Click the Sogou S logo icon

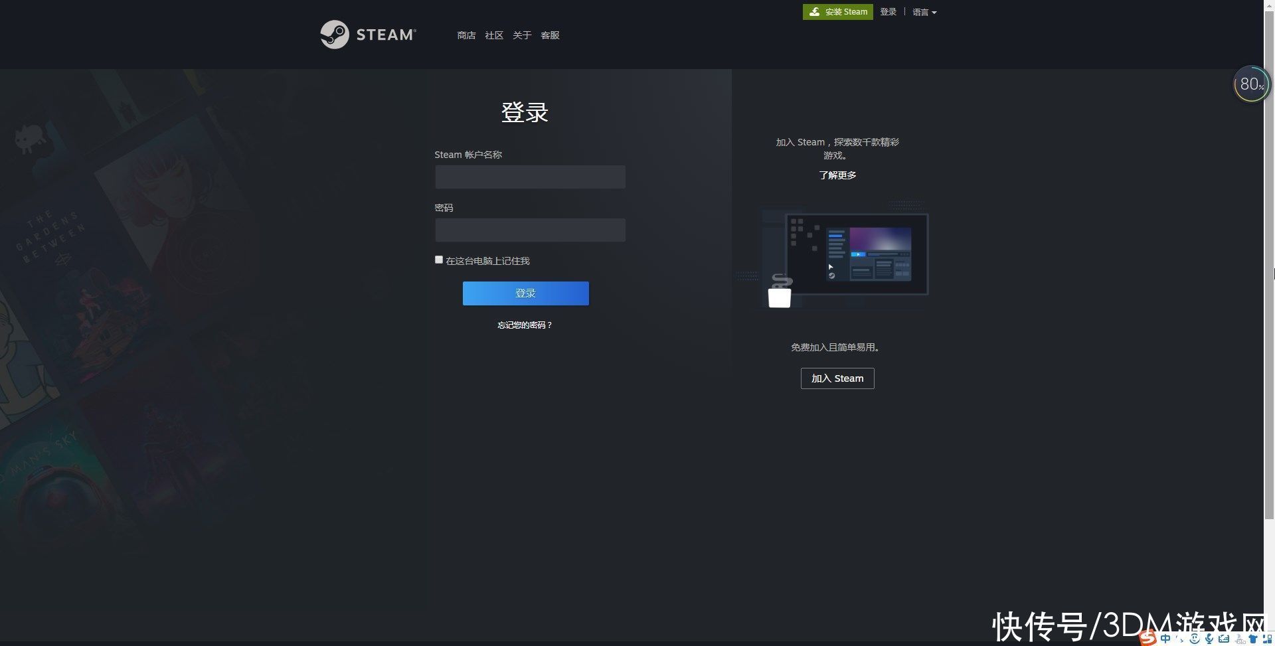pyautogui.click(x=1148, y=639)
